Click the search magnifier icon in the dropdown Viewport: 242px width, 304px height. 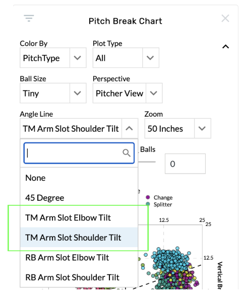click(127, 153)
